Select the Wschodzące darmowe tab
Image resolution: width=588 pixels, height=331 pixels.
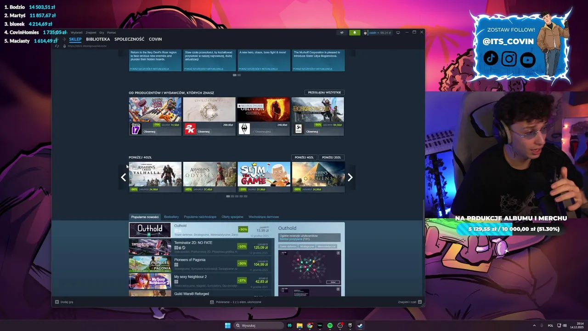[264, 217]
